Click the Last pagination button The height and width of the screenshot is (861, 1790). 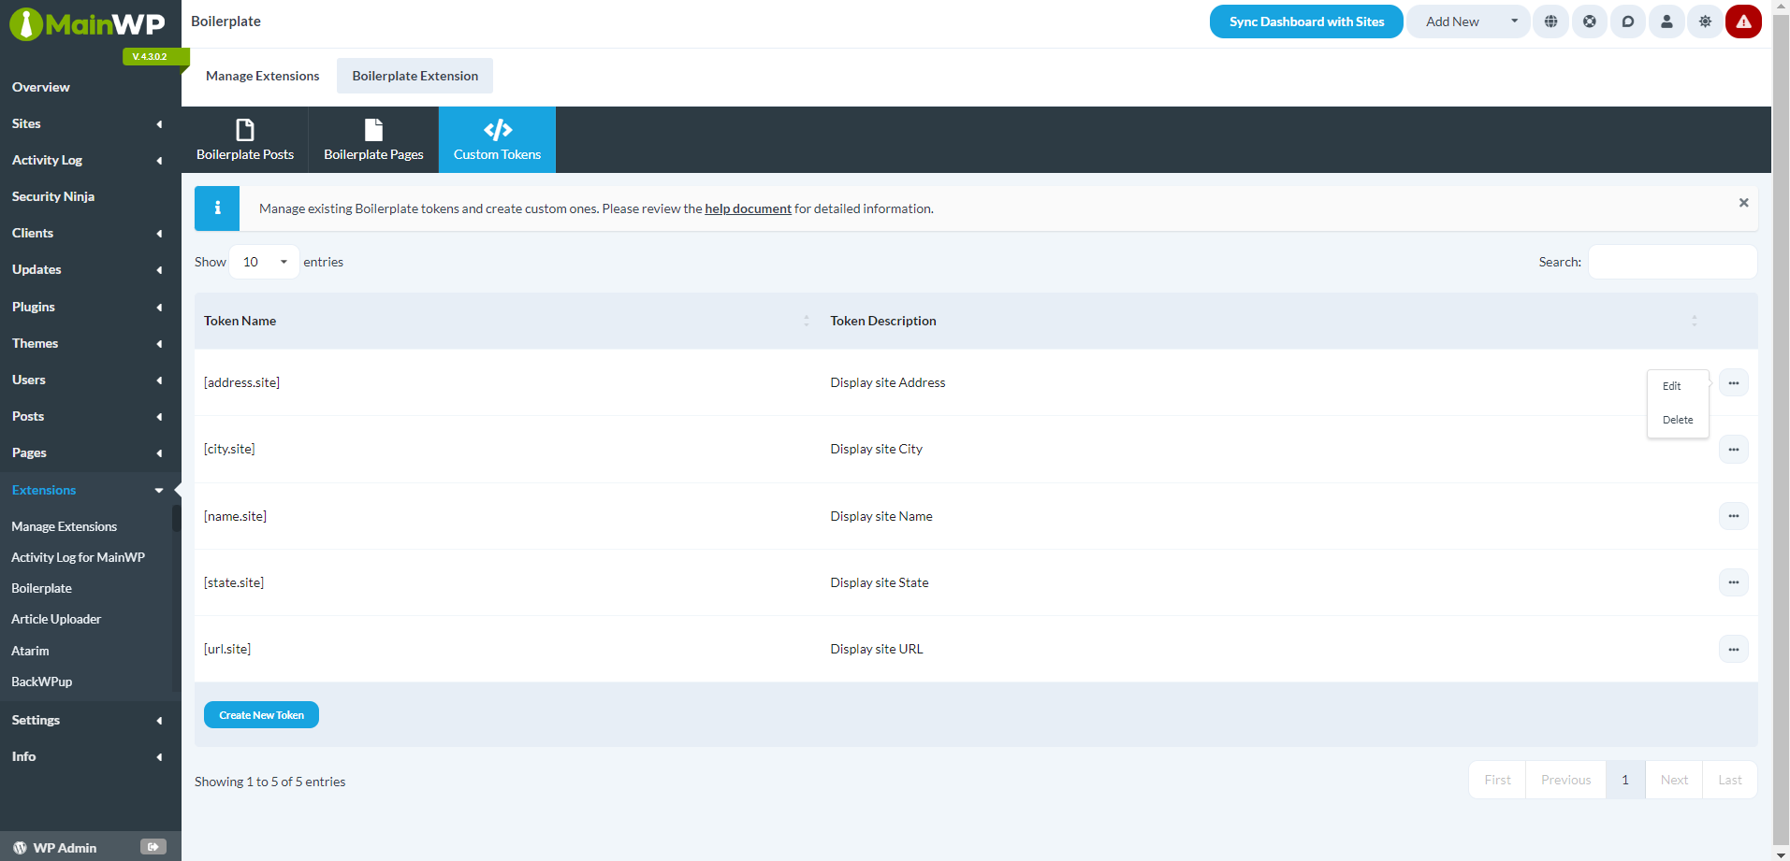click(1730, 780)
